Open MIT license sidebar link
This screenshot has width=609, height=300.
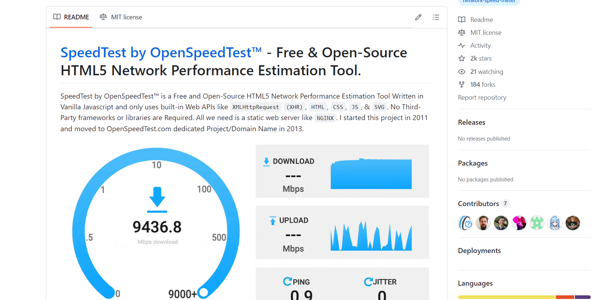pos(486,33)
